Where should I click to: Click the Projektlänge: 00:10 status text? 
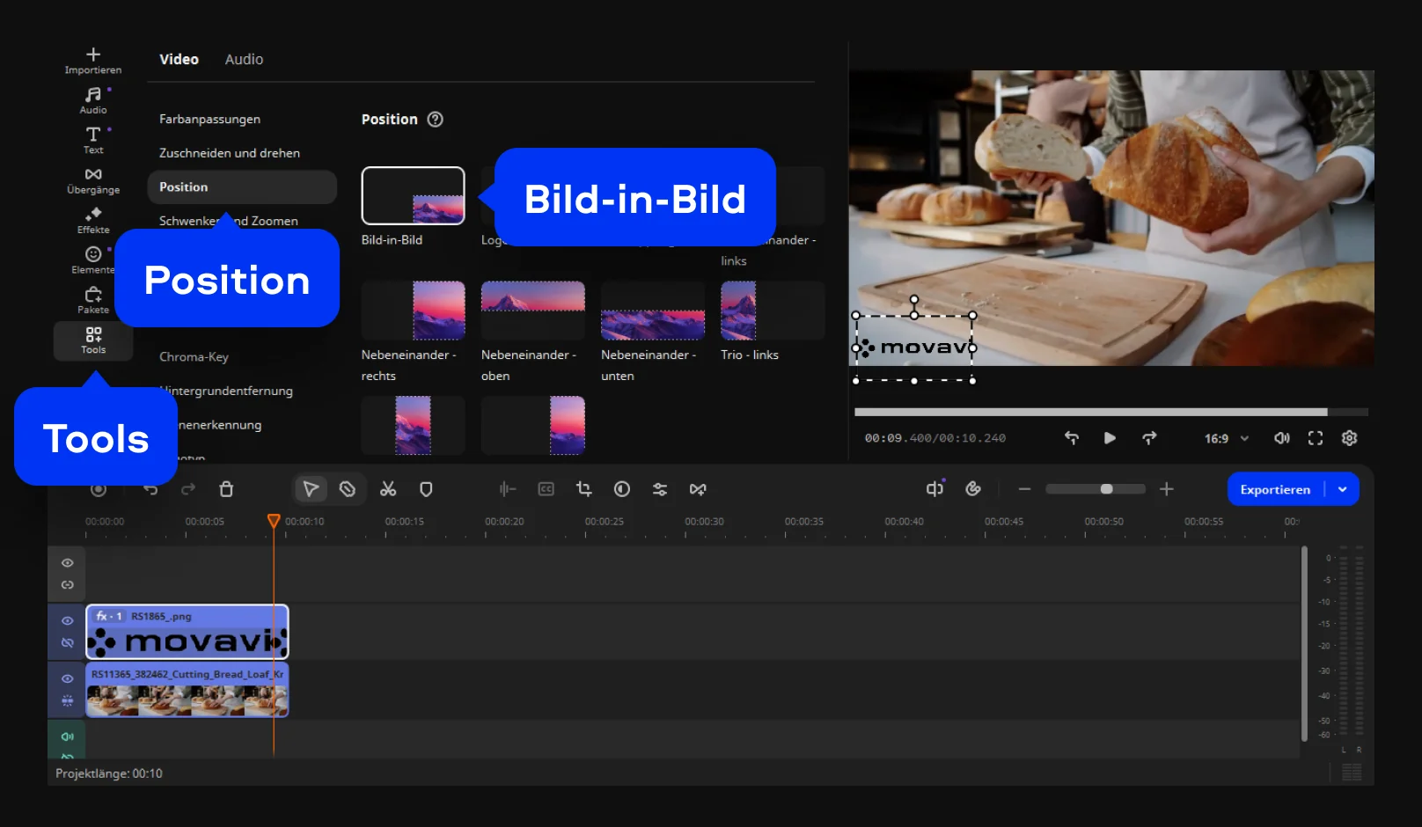point(109,773)
